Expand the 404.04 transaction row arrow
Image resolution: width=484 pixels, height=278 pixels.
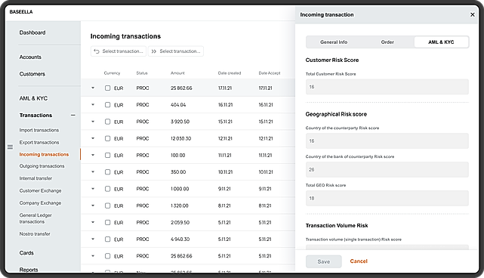coord(93,105)
